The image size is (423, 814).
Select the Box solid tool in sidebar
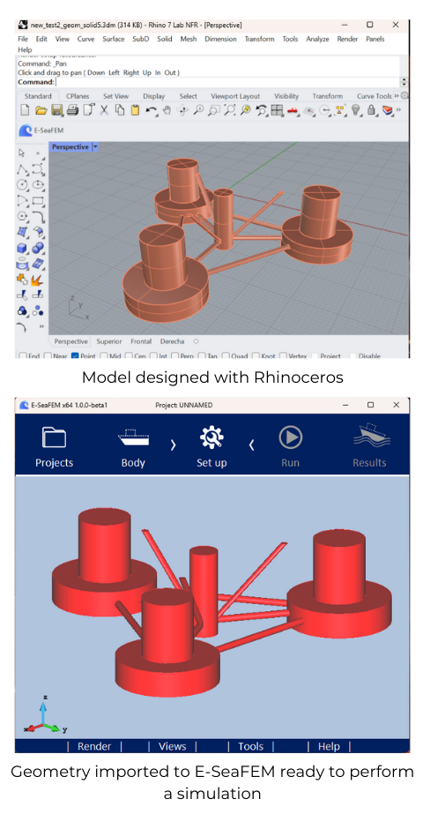click(x=22, y=248)
